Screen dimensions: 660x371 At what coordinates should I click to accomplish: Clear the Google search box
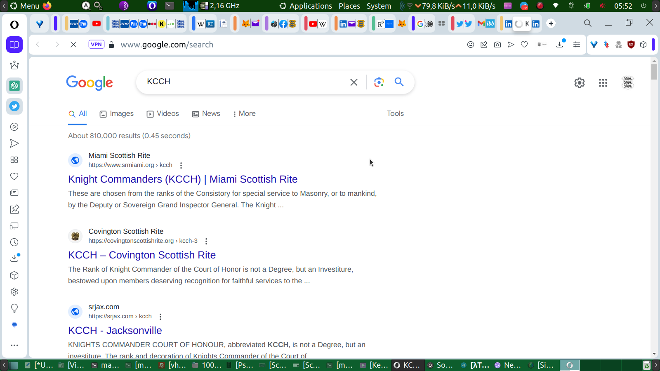pos(354,82)
